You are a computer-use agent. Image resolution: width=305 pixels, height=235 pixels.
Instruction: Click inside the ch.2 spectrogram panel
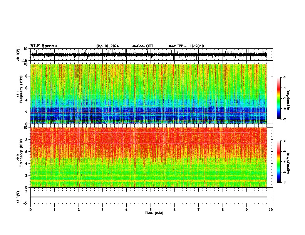pyautogui.click(x=149, y=157)
